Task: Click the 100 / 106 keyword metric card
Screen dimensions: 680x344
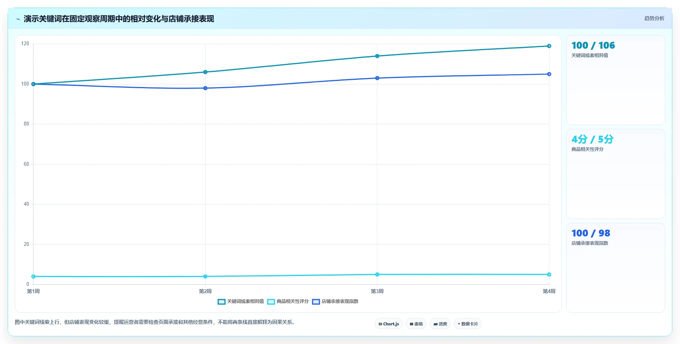Action: pyautogui.click(x=616, y=80)
